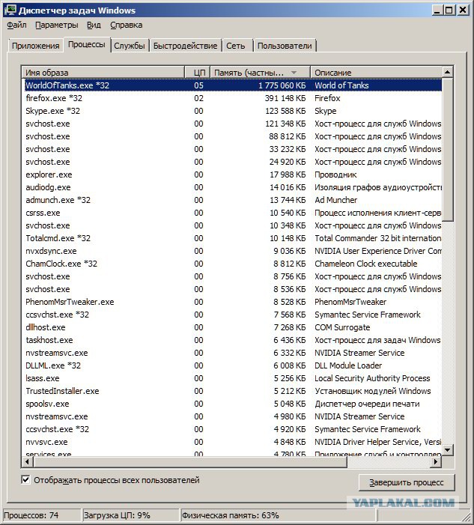Viewport: 474px width, 525px height.
Task: Click the Завершить процесс button
Action: [407, 482]
